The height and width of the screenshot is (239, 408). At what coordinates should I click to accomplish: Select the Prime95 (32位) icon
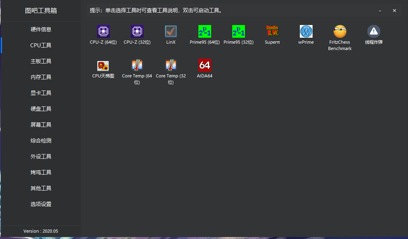(x=238, y=31)
